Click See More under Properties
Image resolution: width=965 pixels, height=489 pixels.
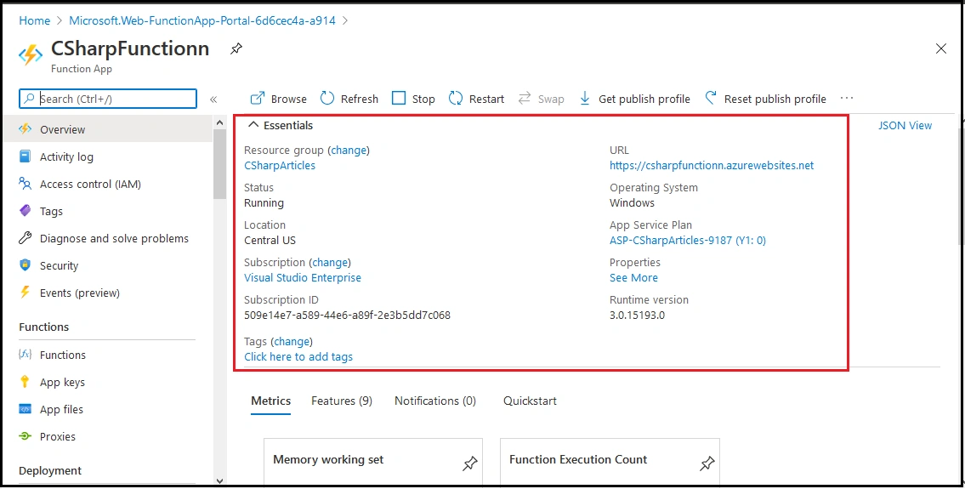click(633, 277)
